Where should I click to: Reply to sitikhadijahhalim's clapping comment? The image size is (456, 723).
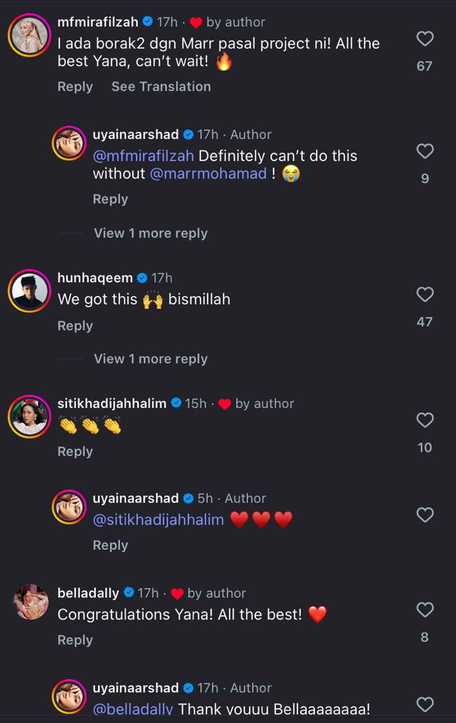coord(75,451)
